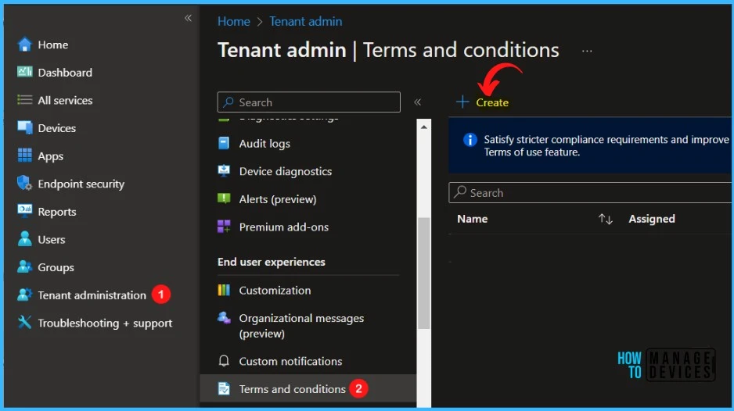The image size is (734, 411).
Task: Click the scrollbar up arrow in menu pane
Action: click(x=423, y=127)
